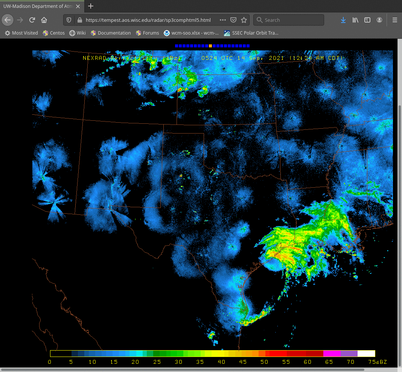Show site security lock information
402x372 pixels.
[79, 20]
